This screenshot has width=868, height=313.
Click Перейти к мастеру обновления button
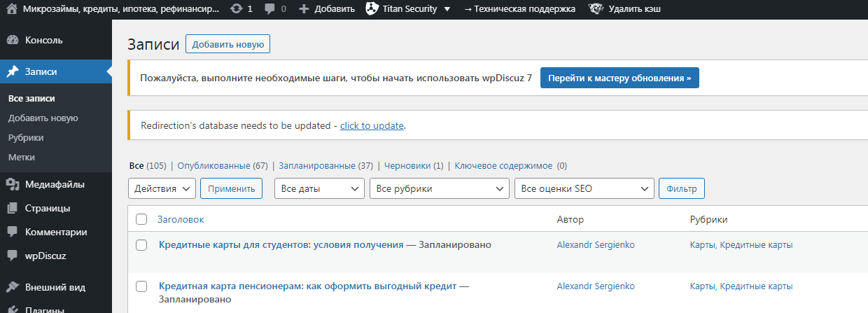click(x=619, y=78)
